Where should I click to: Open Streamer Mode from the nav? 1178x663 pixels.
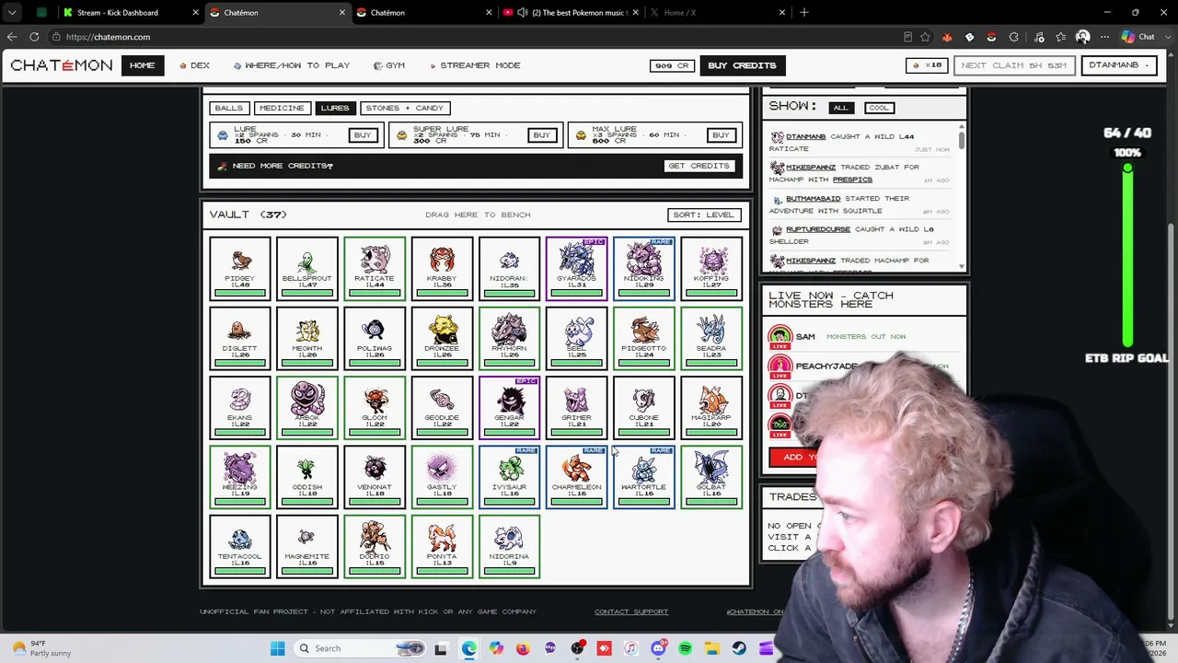(x=474, y=65)
